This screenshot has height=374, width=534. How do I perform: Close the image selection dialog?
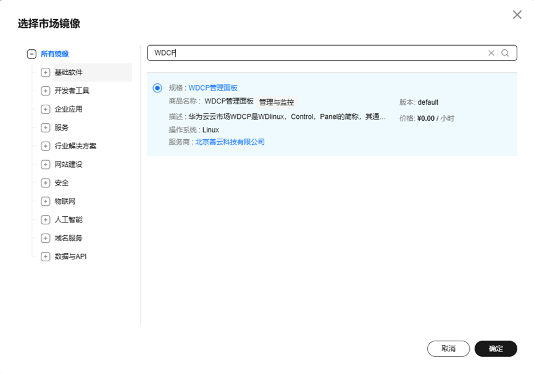pyautogui.click(x=517, y=15)
